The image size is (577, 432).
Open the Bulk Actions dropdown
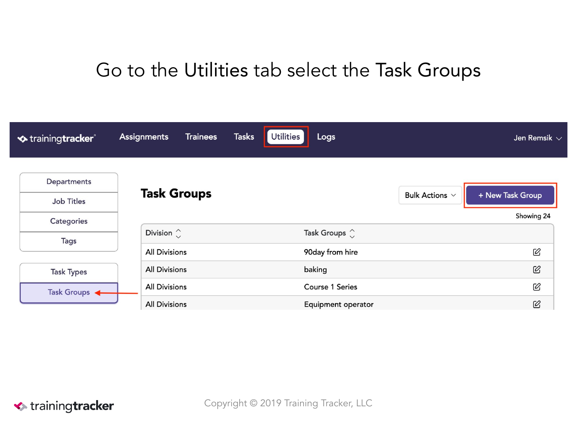point(430,195)
